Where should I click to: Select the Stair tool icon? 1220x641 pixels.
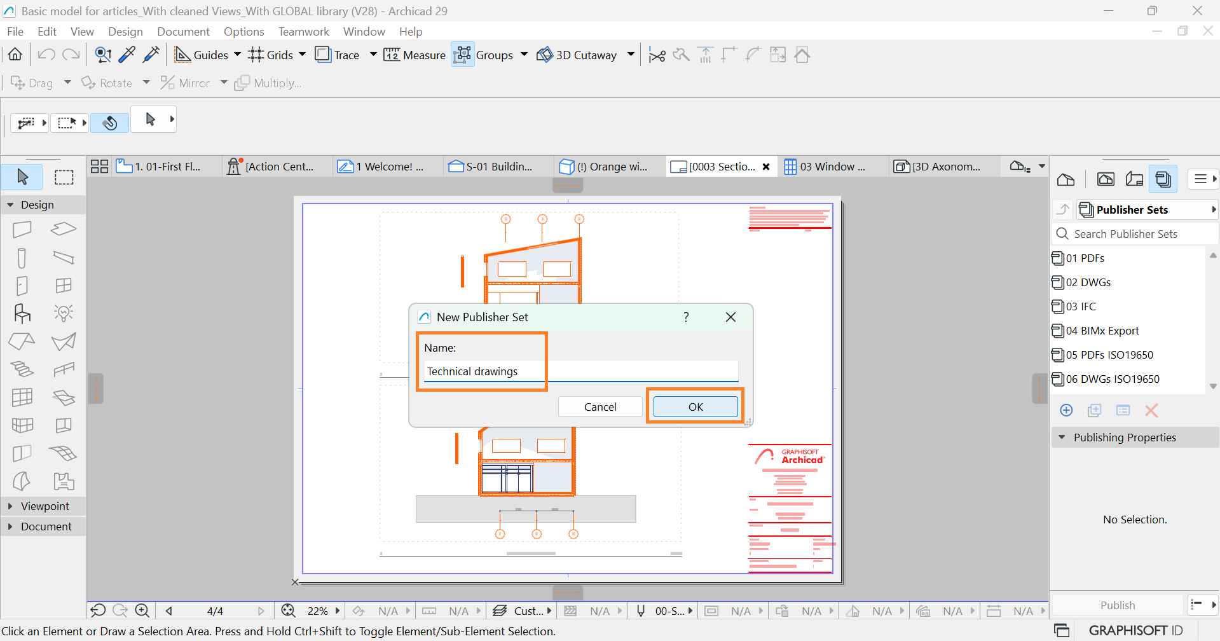tap(22, 369)
